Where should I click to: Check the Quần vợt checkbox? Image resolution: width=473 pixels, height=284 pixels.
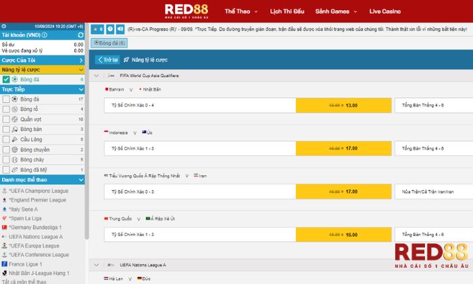[6, 119]
